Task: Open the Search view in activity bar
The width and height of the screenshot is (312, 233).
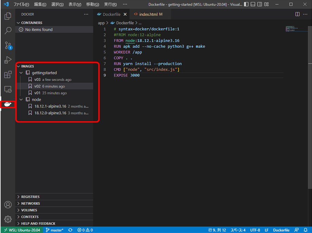Action: [8, 30]
